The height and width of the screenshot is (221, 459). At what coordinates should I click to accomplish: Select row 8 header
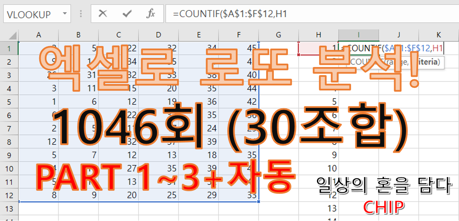(x=9, y=142)
